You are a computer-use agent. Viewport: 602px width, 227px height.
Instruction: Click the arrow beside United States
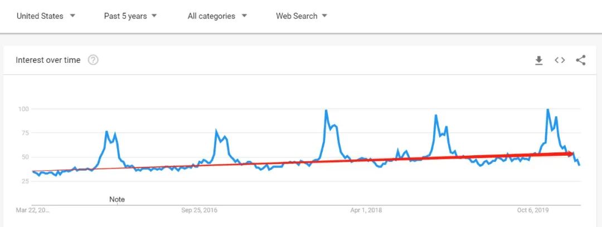(72, 16)
